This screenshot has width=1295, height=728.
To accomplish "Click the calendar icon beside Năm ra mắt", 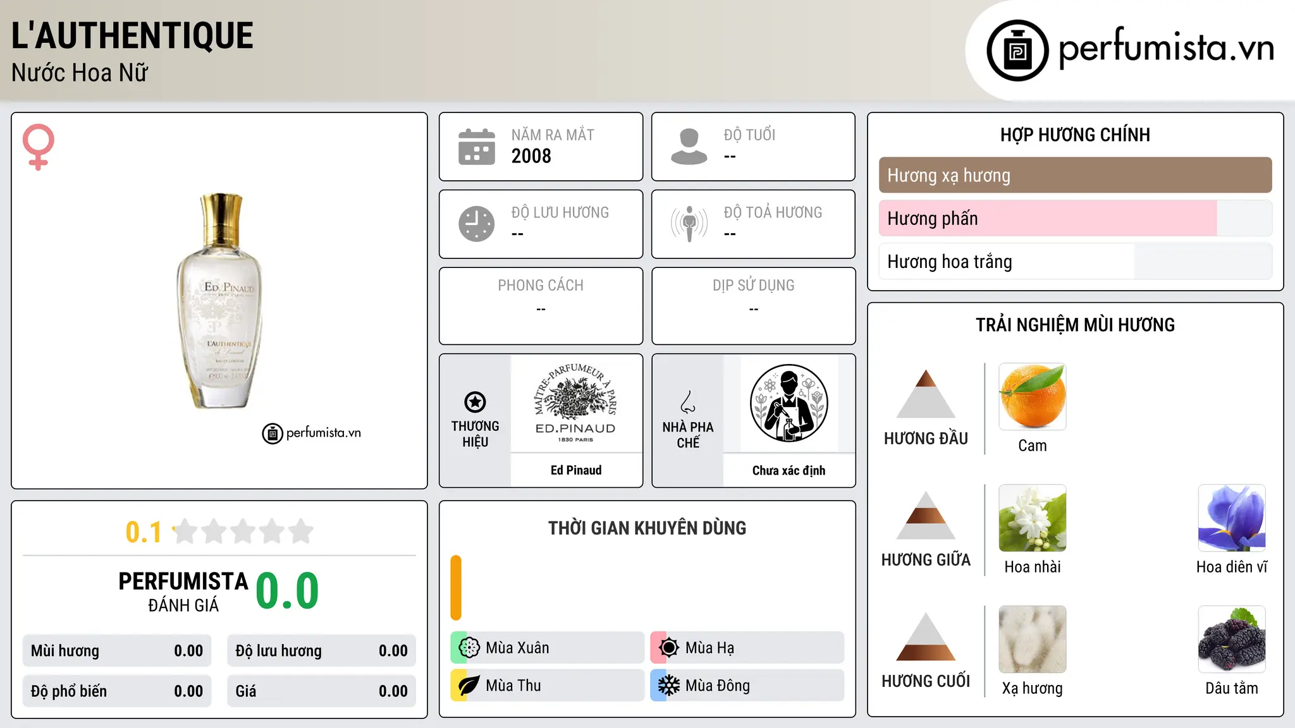I will pyautogui.click(x=477, y=147).
